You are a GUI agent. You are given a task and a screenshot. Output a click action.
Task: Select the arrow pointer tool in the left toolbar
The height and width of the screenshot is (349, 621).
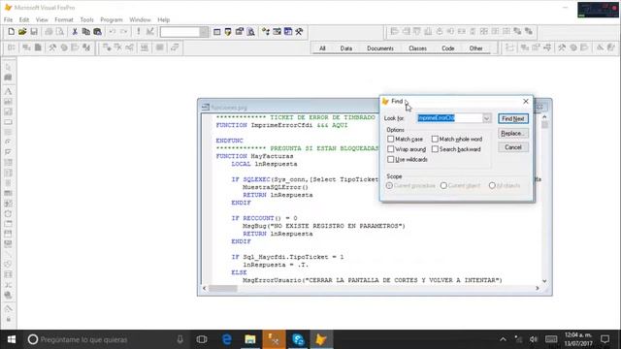click(8, 68)
